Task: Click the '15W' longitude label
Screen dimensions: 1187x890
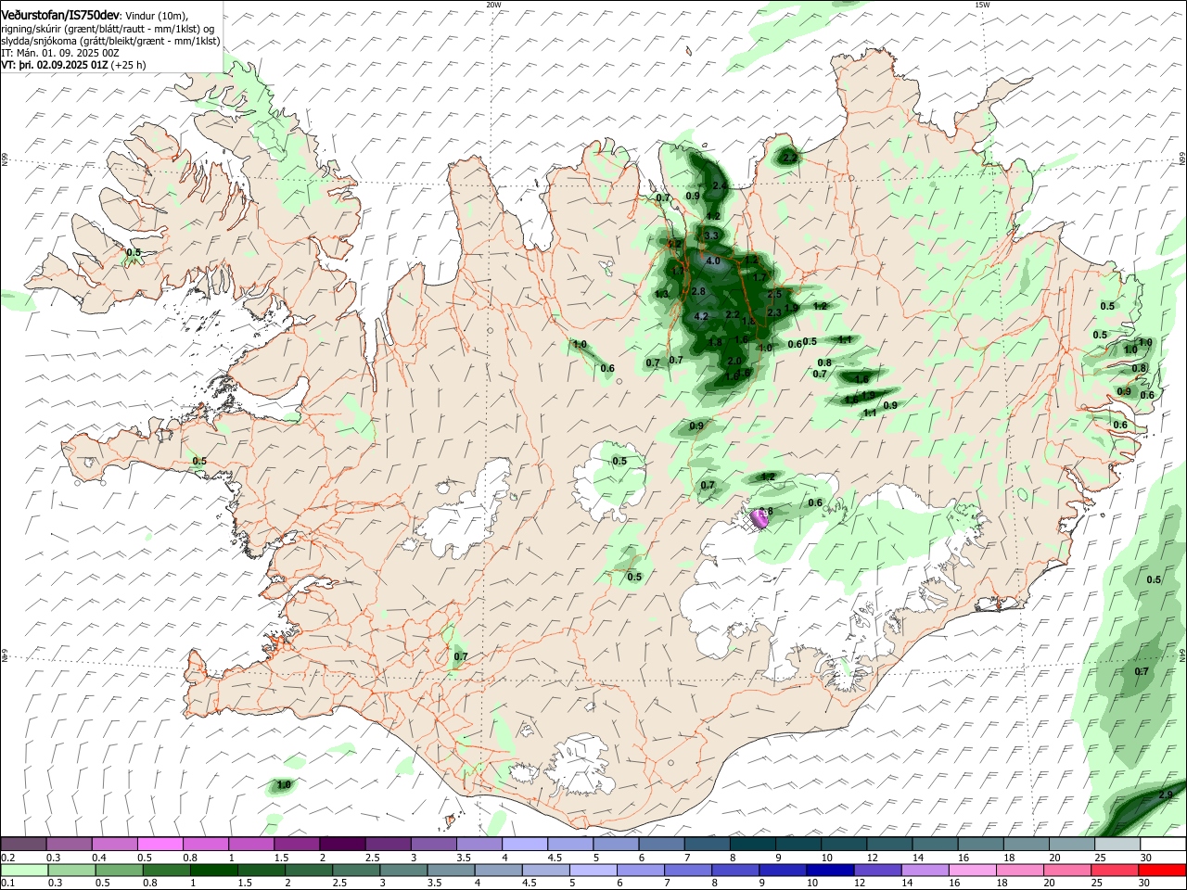Action: pos(982,5)
